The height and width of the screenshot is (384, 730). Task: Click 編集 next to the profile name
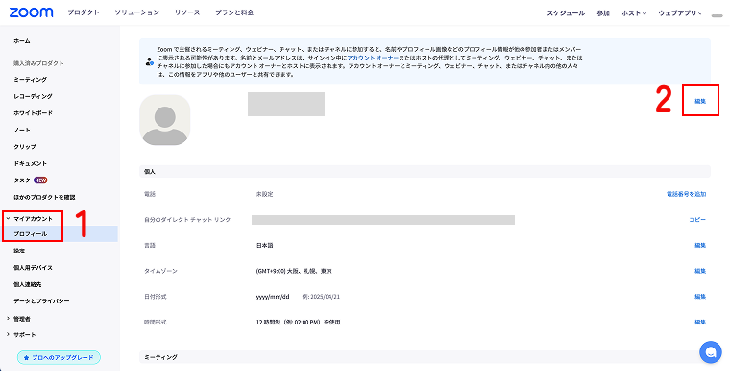(x=700, y=101)
